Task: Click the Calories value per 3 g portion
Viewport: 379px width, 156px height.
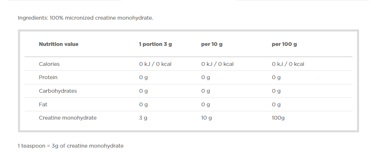Action: (x=155, y=64)
